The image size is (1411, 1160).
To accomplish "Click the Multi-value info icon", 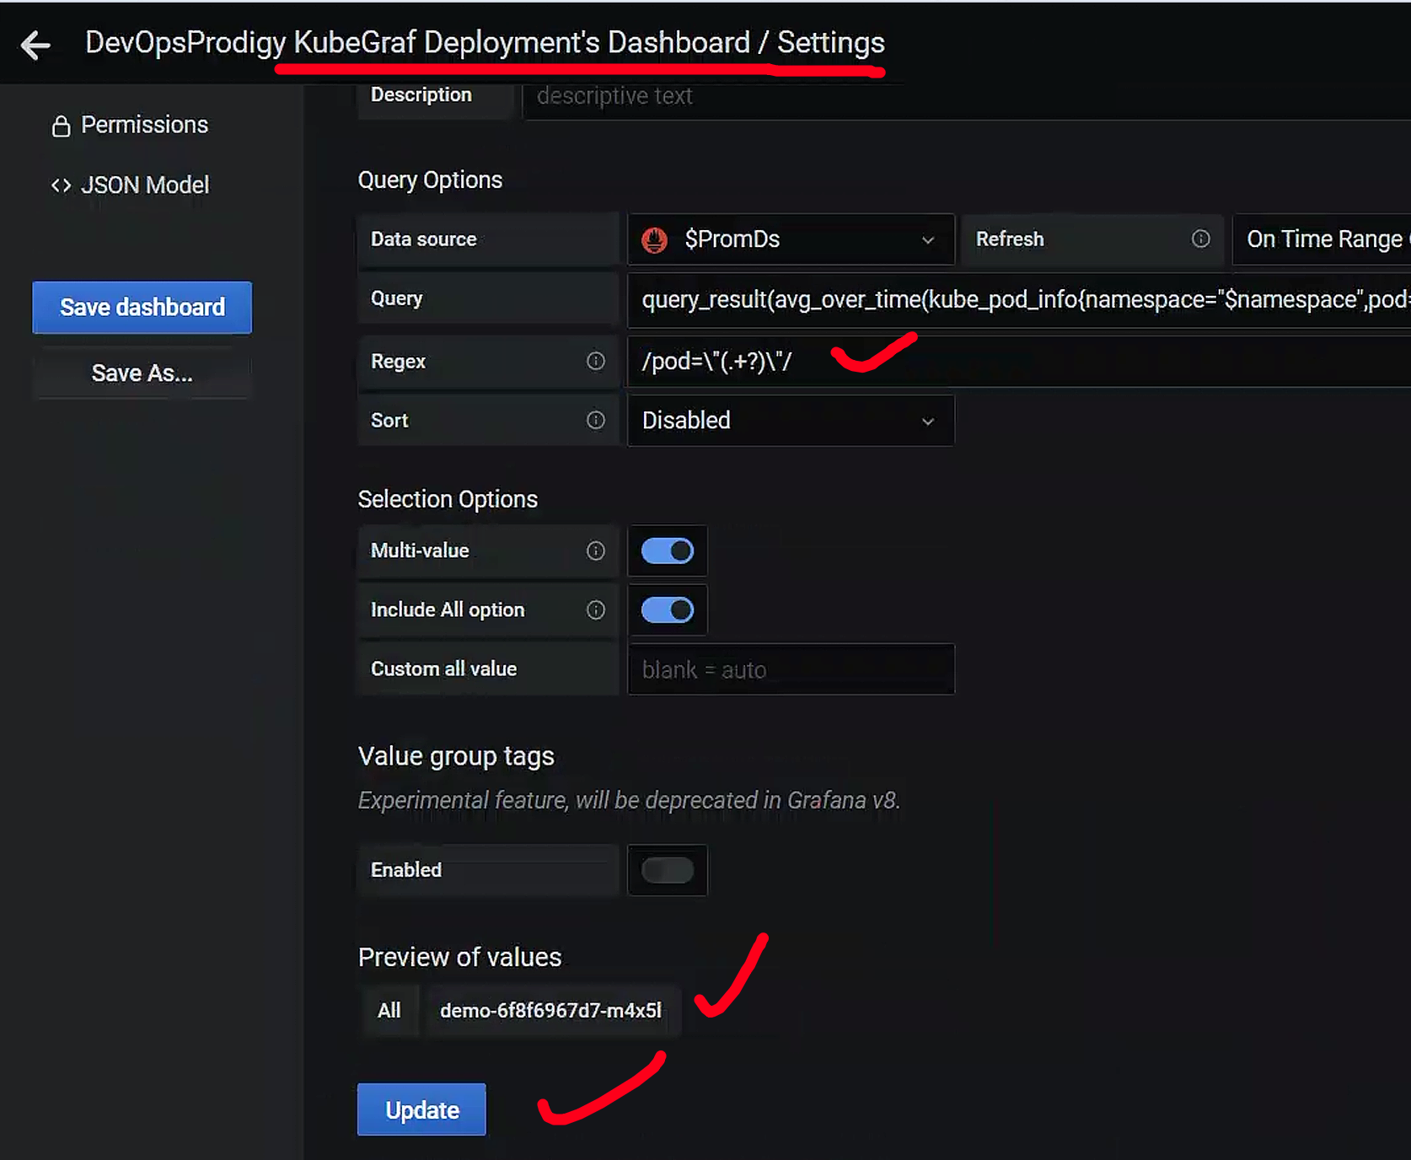I will [595, 550].
